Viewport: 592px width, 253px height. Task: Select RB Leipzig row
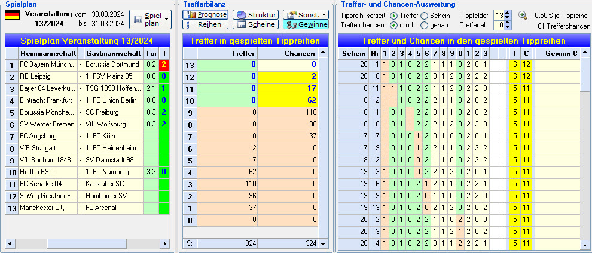point(87,76)
